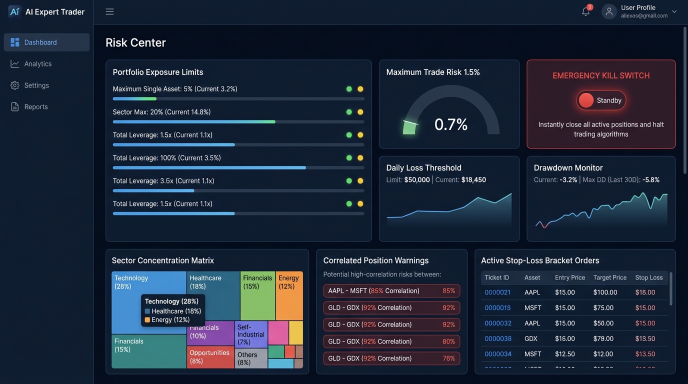Click the $100.00 target price cell

click(x=605, y=292)
